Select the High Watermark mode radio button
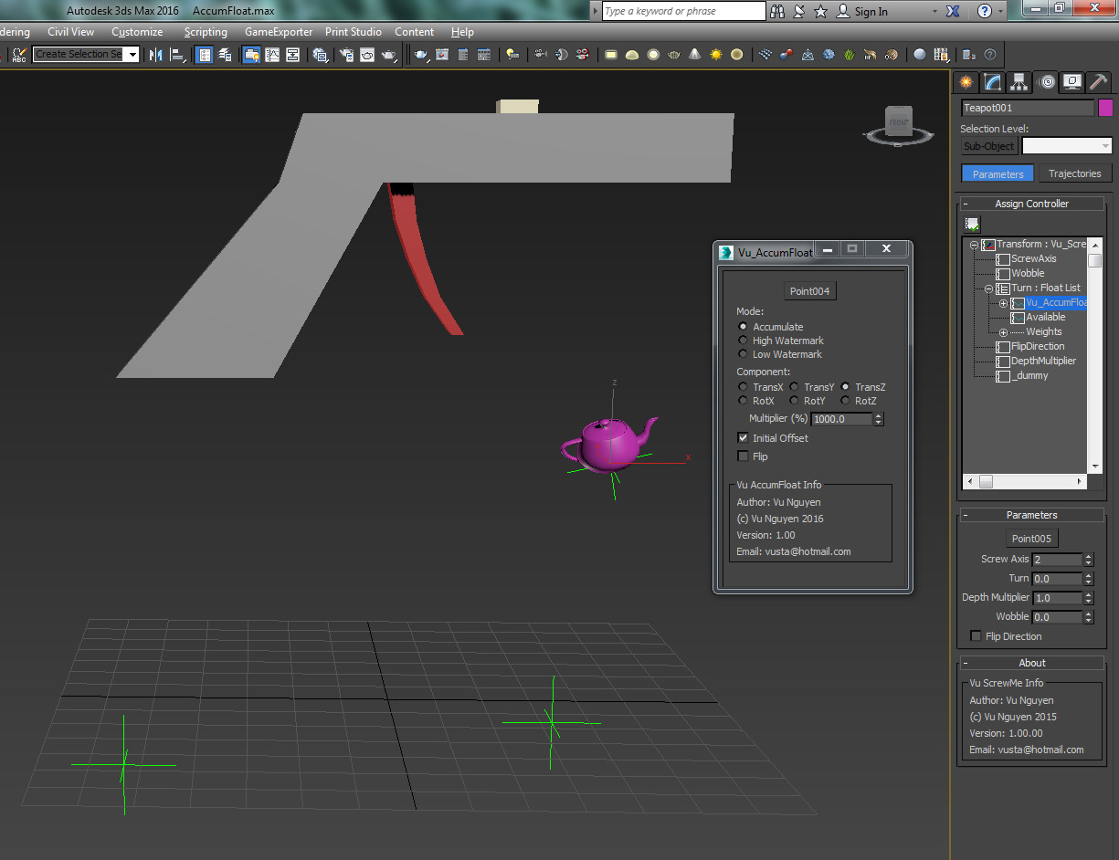Image resolution: width=1119 pixels, height=860 pixels. click(x=743, y=340)
